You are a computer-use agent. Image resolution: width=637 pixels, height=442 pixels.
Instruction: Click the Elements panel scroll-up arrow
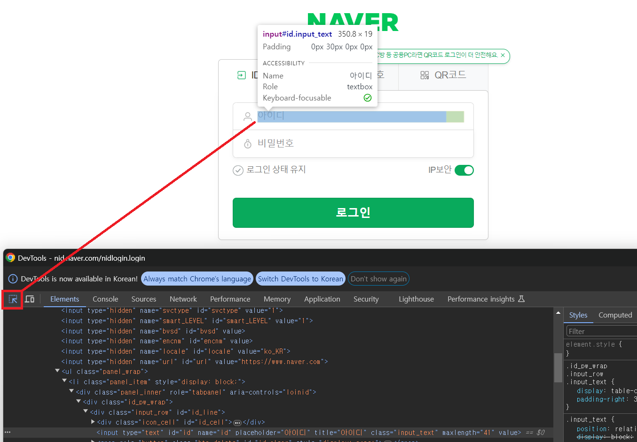point(558,313)
